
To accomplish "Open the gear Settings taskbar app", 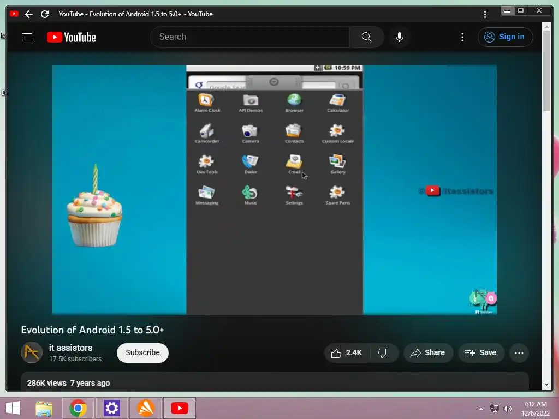I will [x=111, y=408].
